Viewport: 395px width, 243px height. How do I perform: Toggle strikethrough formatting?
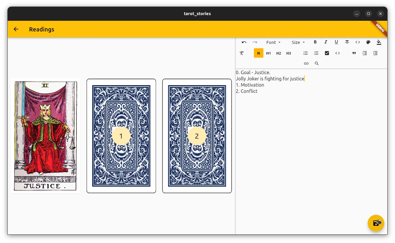(x=347, y=42)
